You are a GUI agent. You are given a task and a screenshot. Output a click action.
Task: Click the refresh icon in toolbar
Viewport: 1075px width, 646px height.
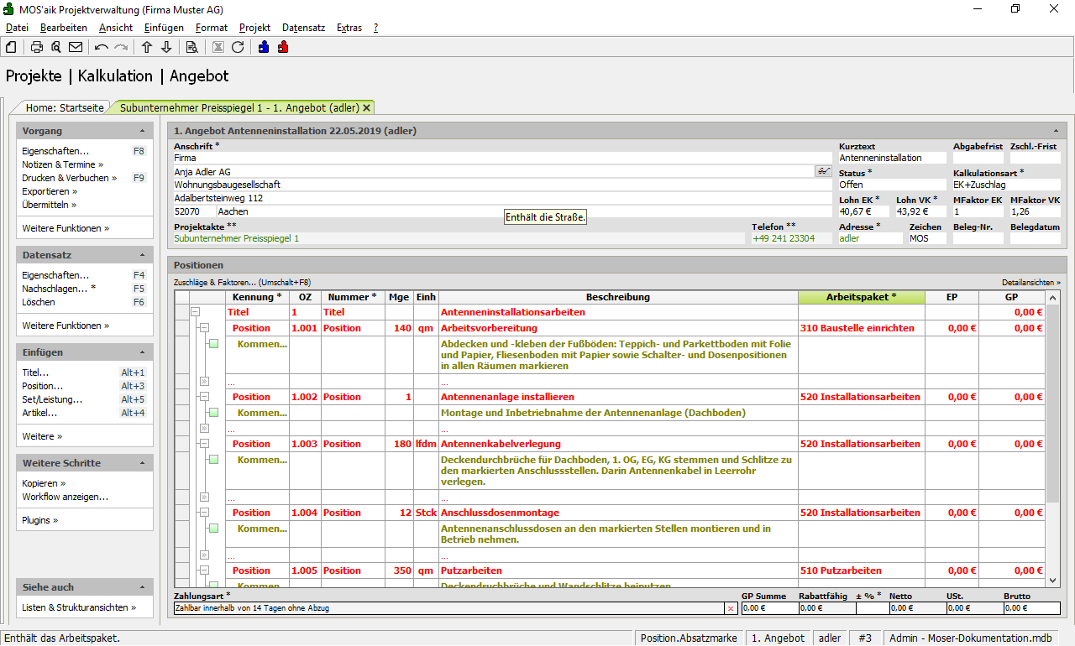[238, 47]
